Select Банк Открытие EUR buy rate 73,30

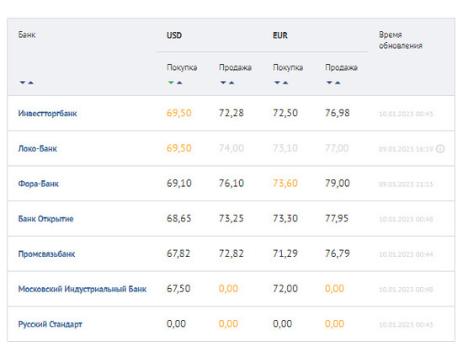(285, 218)
